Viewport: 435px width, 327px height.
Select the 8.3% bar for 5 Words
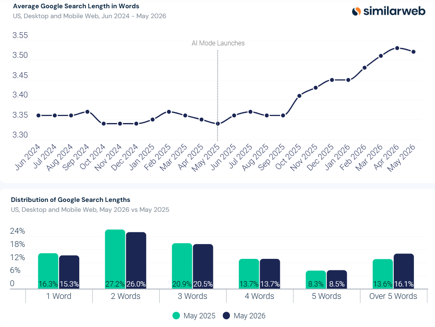pyautogui.click(x=316, y=280)
